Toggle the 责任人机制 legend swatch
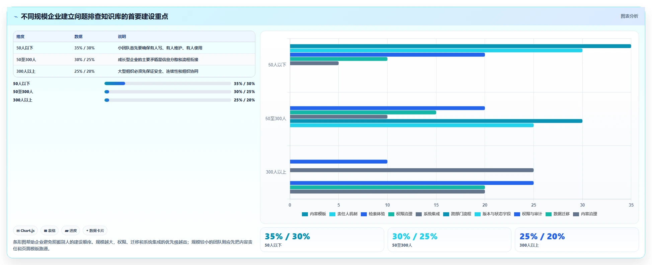Viewport: 652px width, 265px height. (x=332, y=214)
